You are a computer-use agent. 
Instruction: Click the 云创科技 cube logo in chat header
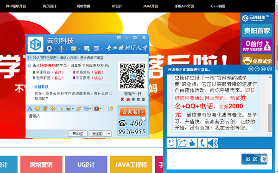[36, 44]
